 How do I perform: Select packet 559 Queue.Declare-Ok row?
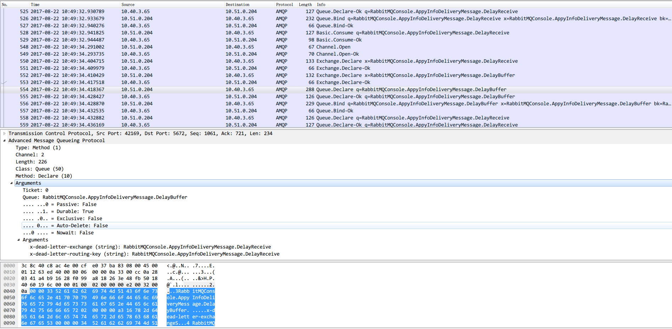(336, 125)
